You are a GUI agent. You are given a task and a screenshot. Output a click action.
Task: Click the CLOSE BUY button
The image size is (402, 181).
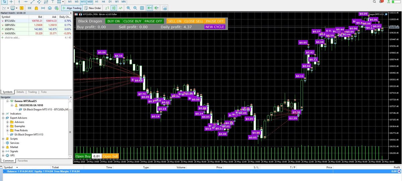pos(132,21)
